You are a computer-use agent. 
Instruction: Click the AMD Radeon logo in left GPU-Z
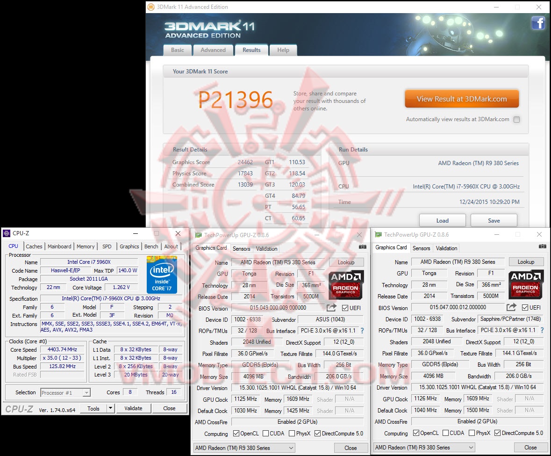346,285
